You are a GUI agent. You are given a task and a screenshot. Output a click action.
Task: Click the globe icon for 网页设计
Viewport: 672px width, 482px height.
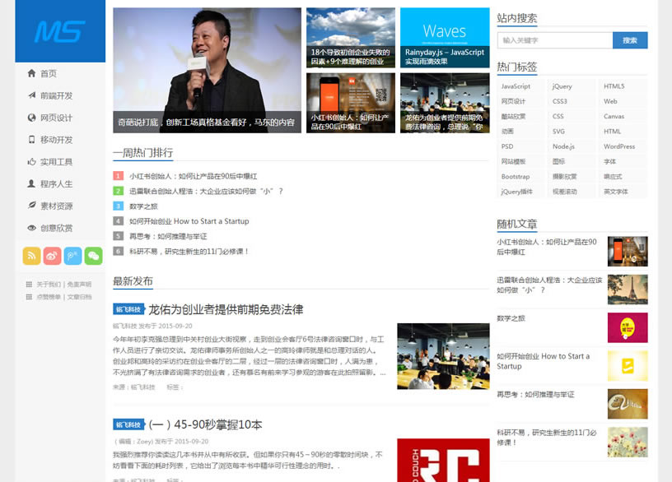[31, 118]
